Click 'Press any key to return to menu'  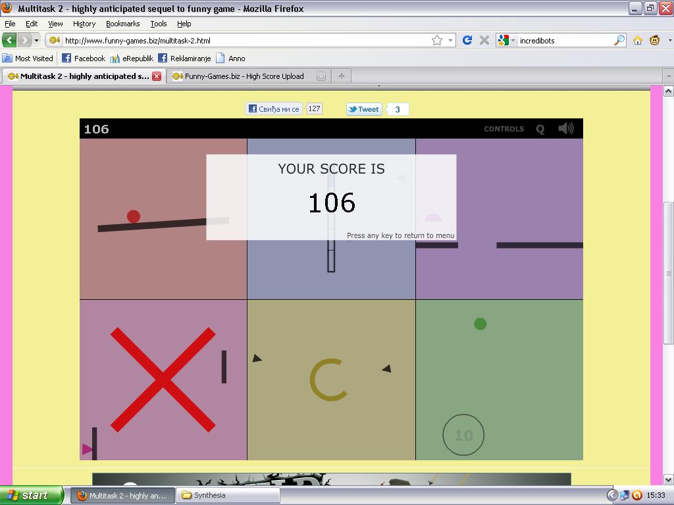point(400,235)
